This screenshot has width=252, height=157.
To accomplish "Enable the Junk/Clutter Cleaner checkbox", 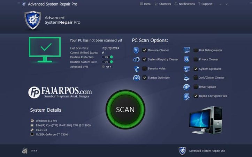I will tap(196, 78).
